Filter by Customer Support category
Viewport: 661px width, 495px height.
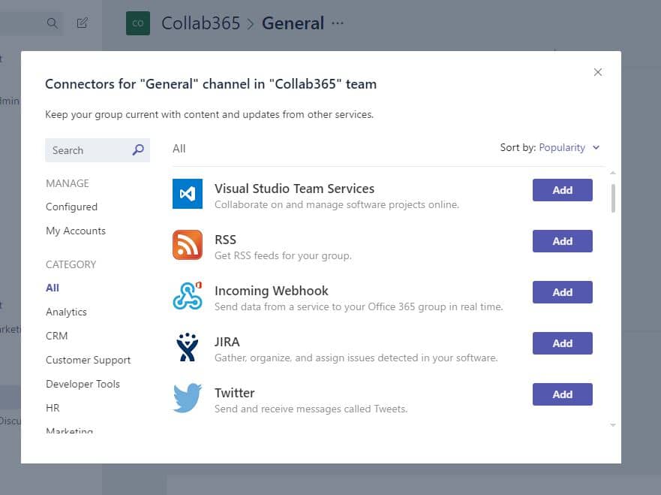click(x=88, y=360)
